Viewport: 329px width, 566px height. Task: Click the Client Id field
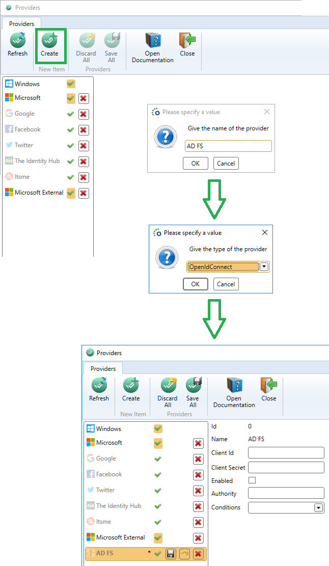click(x=286, y=453)
